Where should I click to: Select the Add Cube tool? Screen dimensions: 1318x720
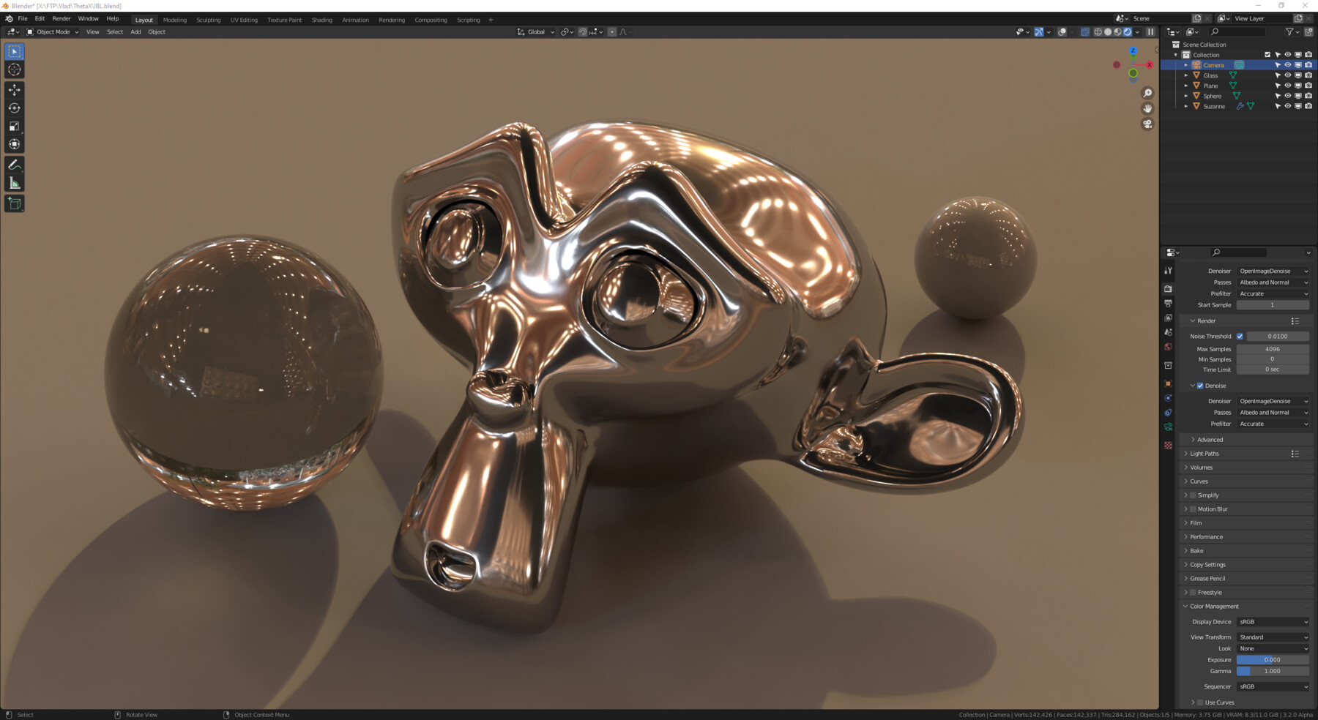pos(14,203)
